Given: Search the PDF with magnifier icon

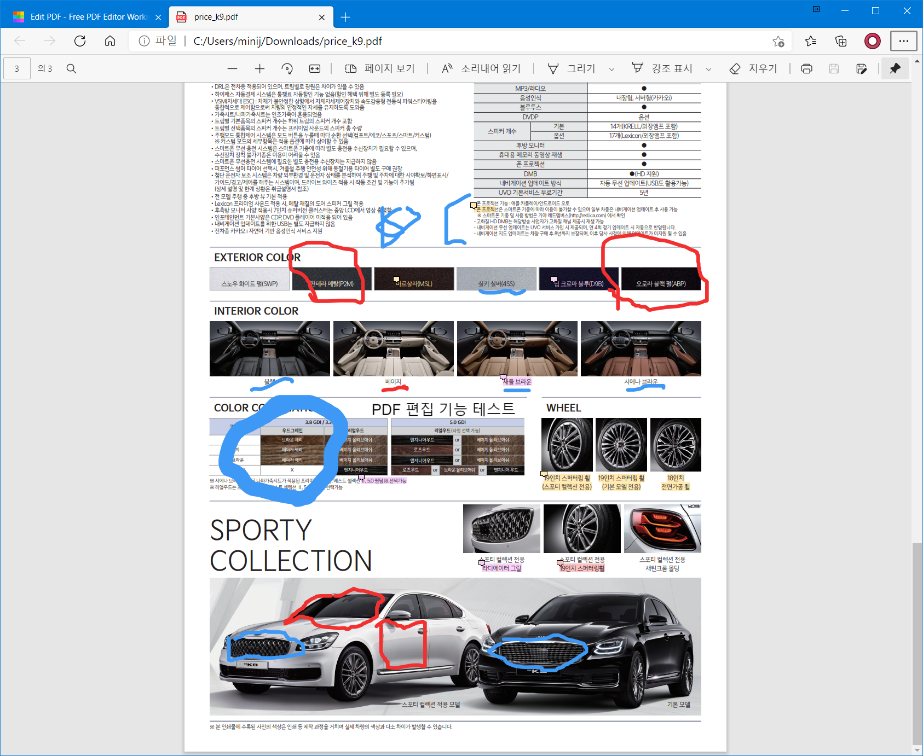Looking at the screenshot, I should [71, 68].
